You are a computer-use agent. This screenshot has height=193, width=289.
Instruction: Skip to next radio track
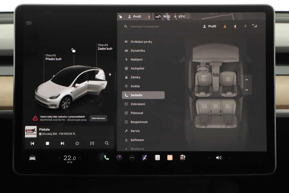(62, 143)
